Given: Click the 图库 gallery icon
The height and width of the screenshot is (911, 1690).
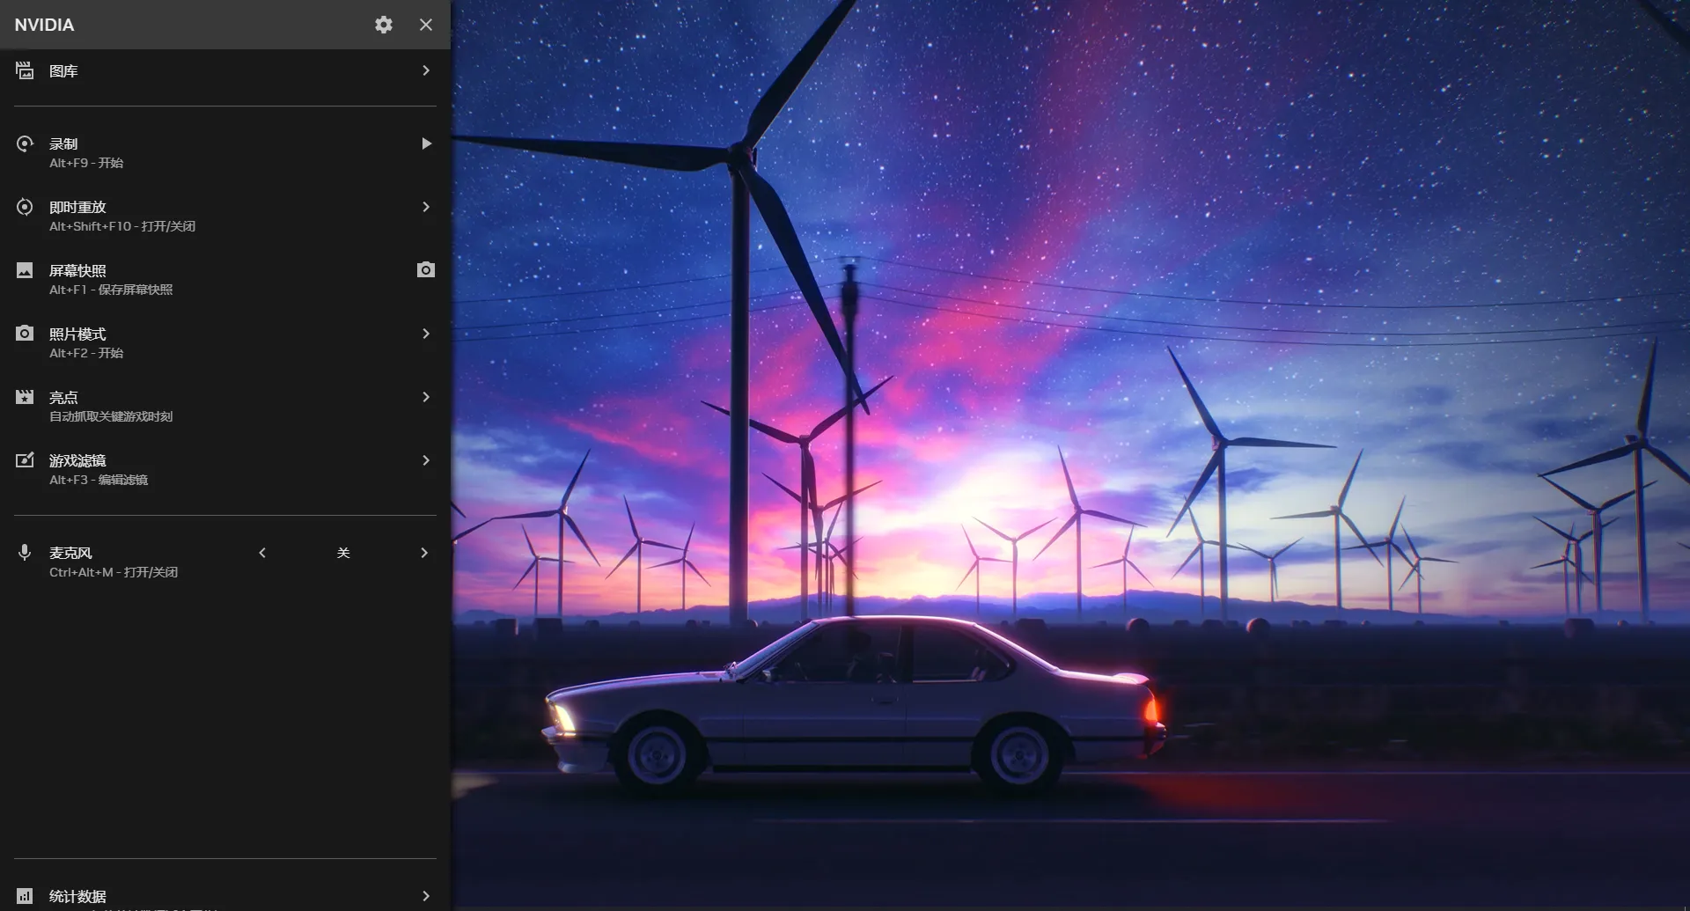Looking at the screenshot, I should pos(25,70).
